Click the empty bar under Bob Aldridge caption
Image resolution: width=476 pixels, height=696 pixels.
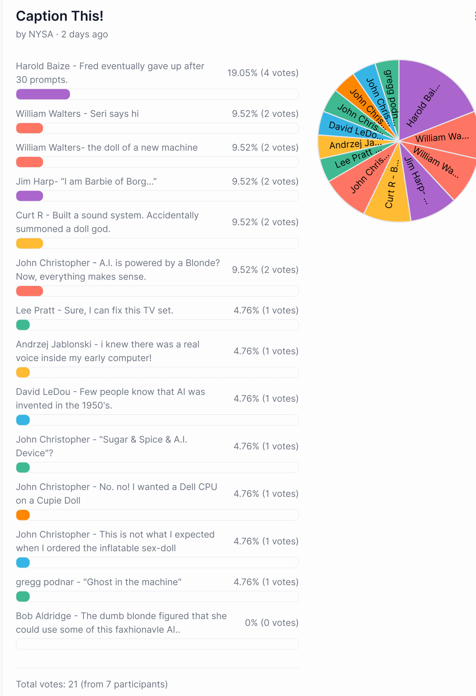click(157, 644)
